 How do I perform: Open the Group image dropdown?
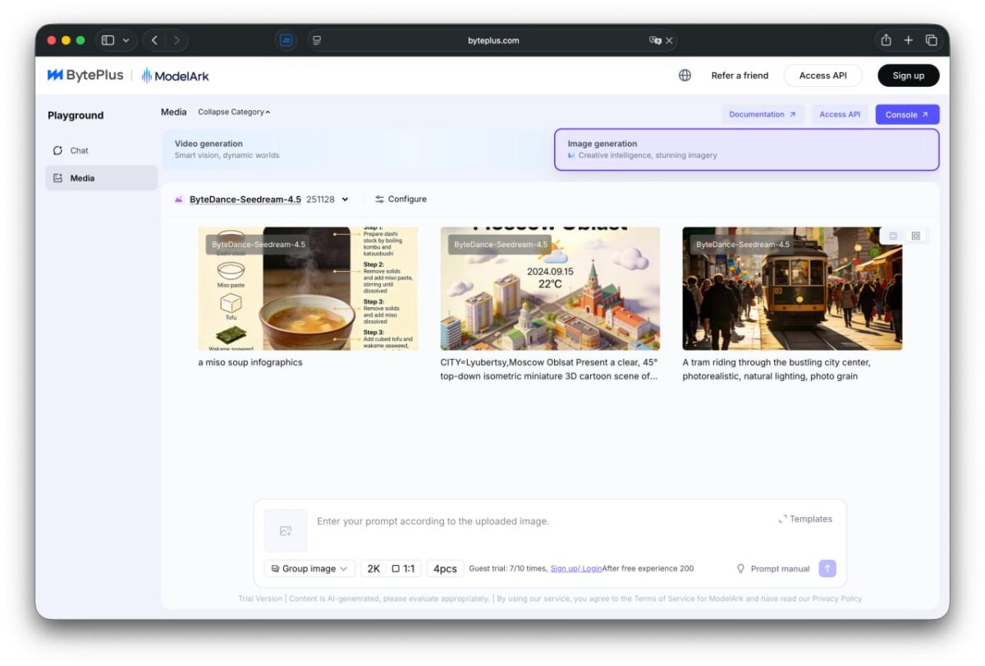(308, 568)
